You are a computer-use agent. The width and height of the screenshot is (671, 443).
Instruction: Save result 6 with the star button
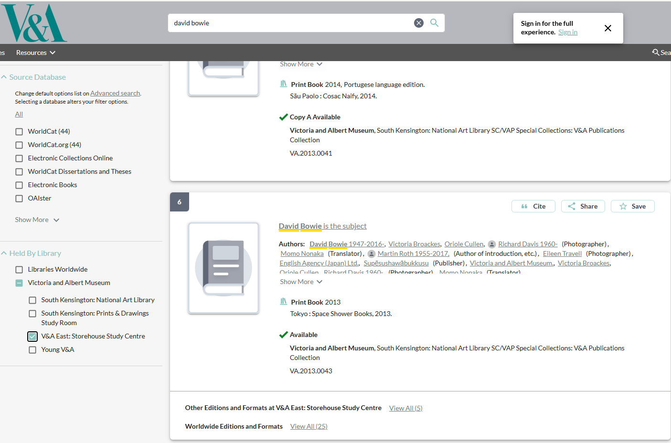(632, 206)
